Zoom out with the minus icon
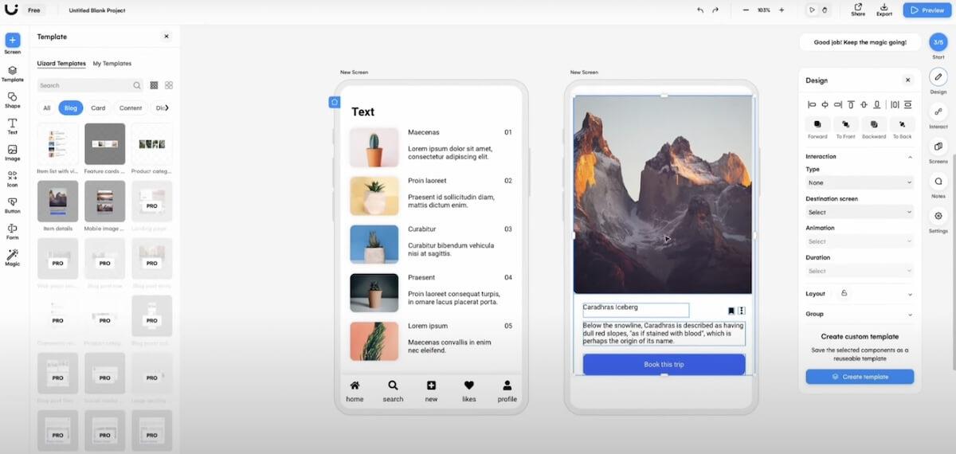Image resolution: width=956 pixels, height=454 pixels. (x=746, y=10)
